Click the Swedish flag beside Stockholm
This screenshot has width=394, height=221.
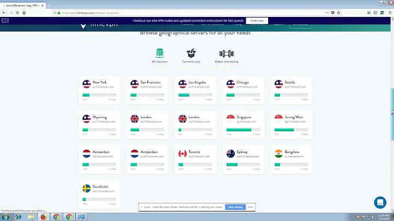(x=86, y=188)
